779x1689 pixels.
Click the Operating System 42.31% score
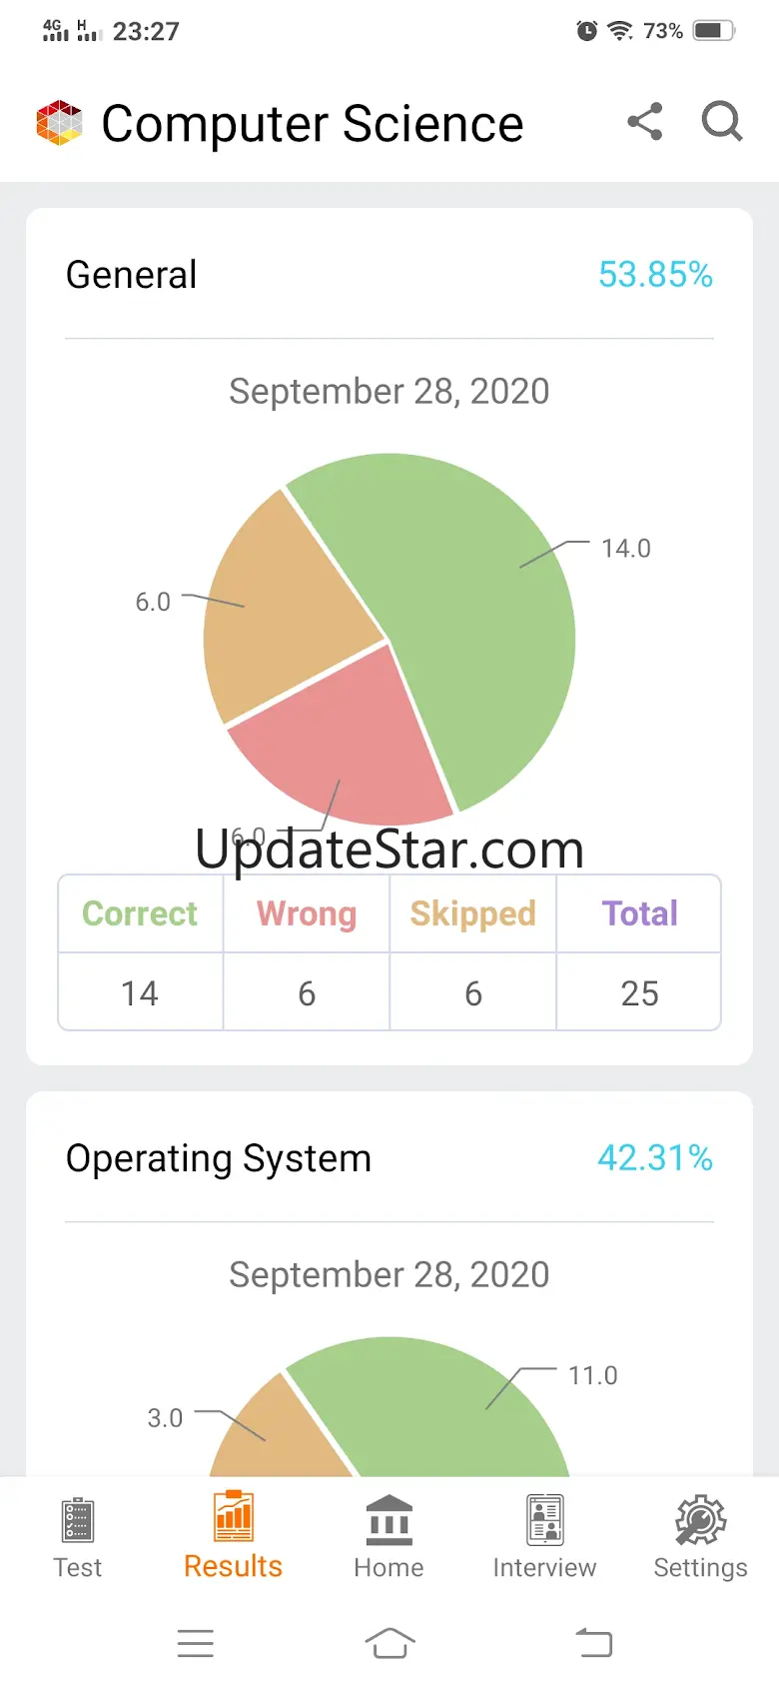click(655, 1157)
